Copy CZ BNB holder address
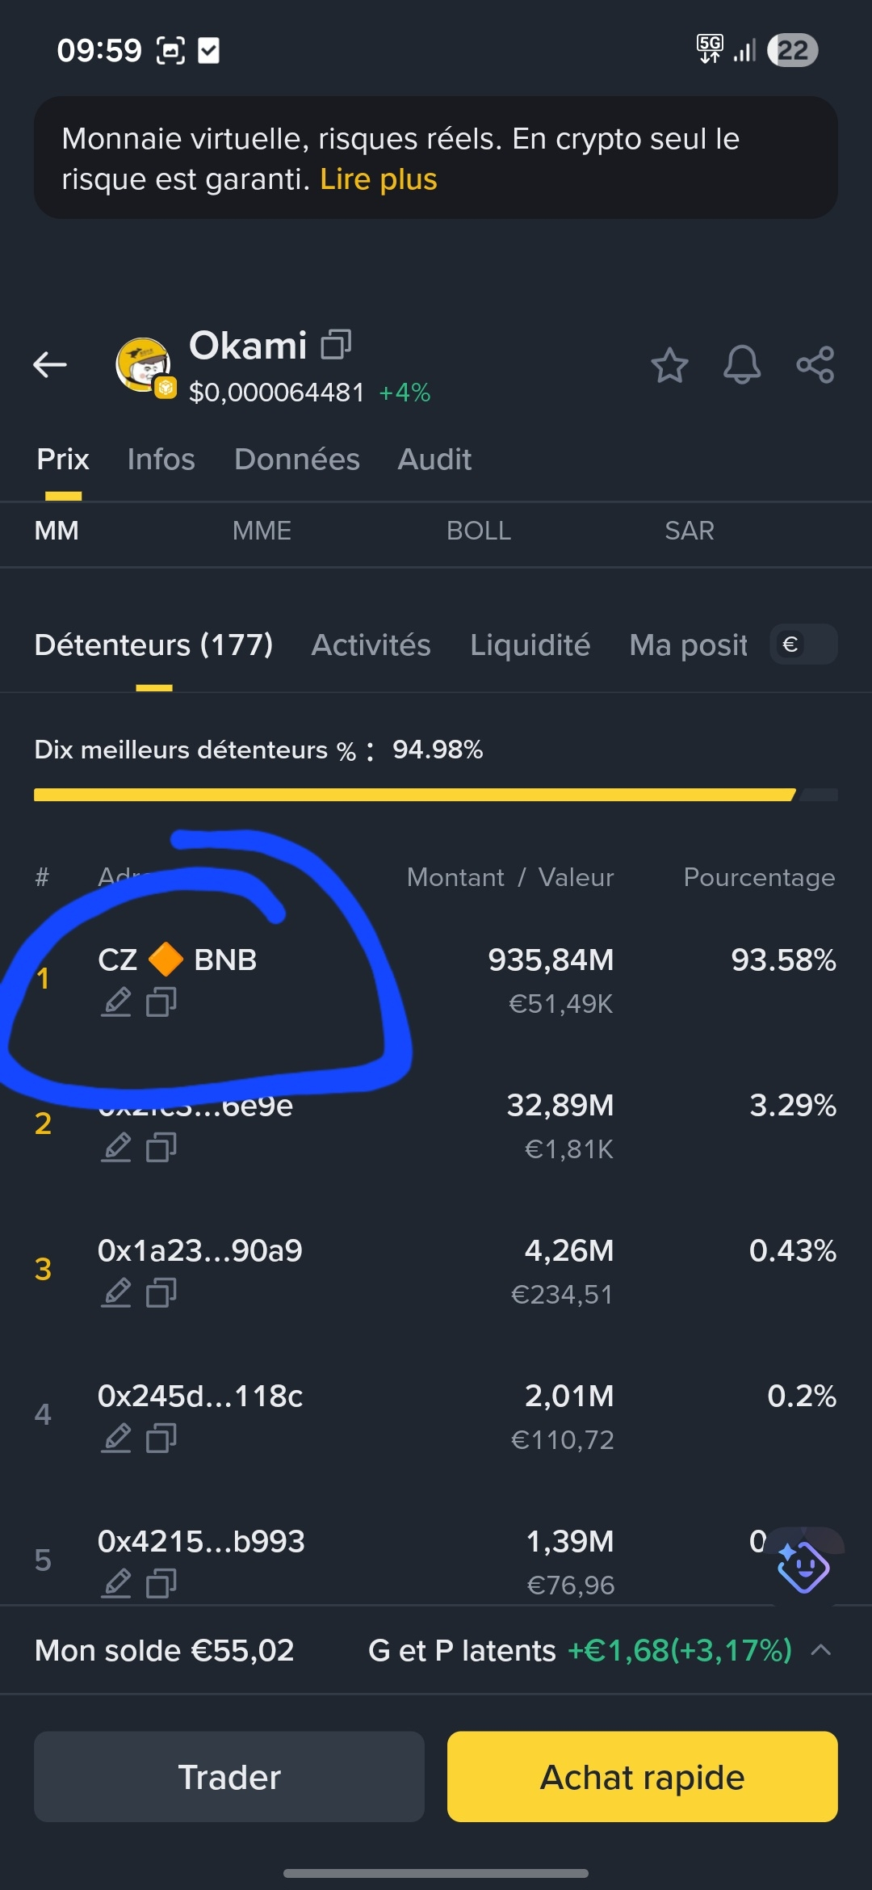The image size is (872, 1890). pyautogui.click(x=161, y=1002)
